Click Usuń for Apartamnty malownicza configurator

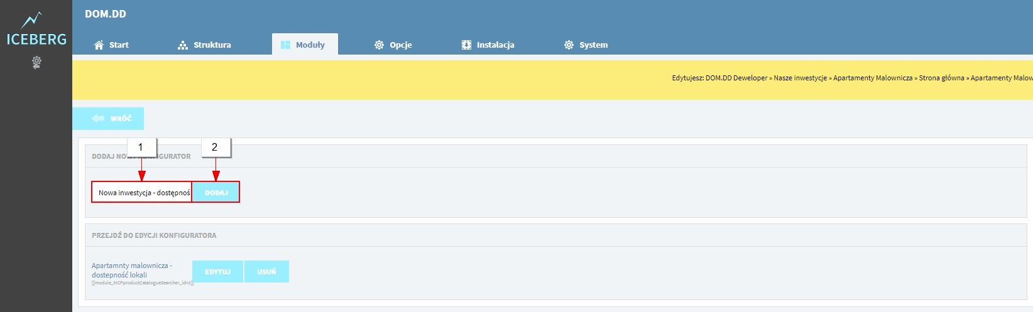(x=266, y=272)
